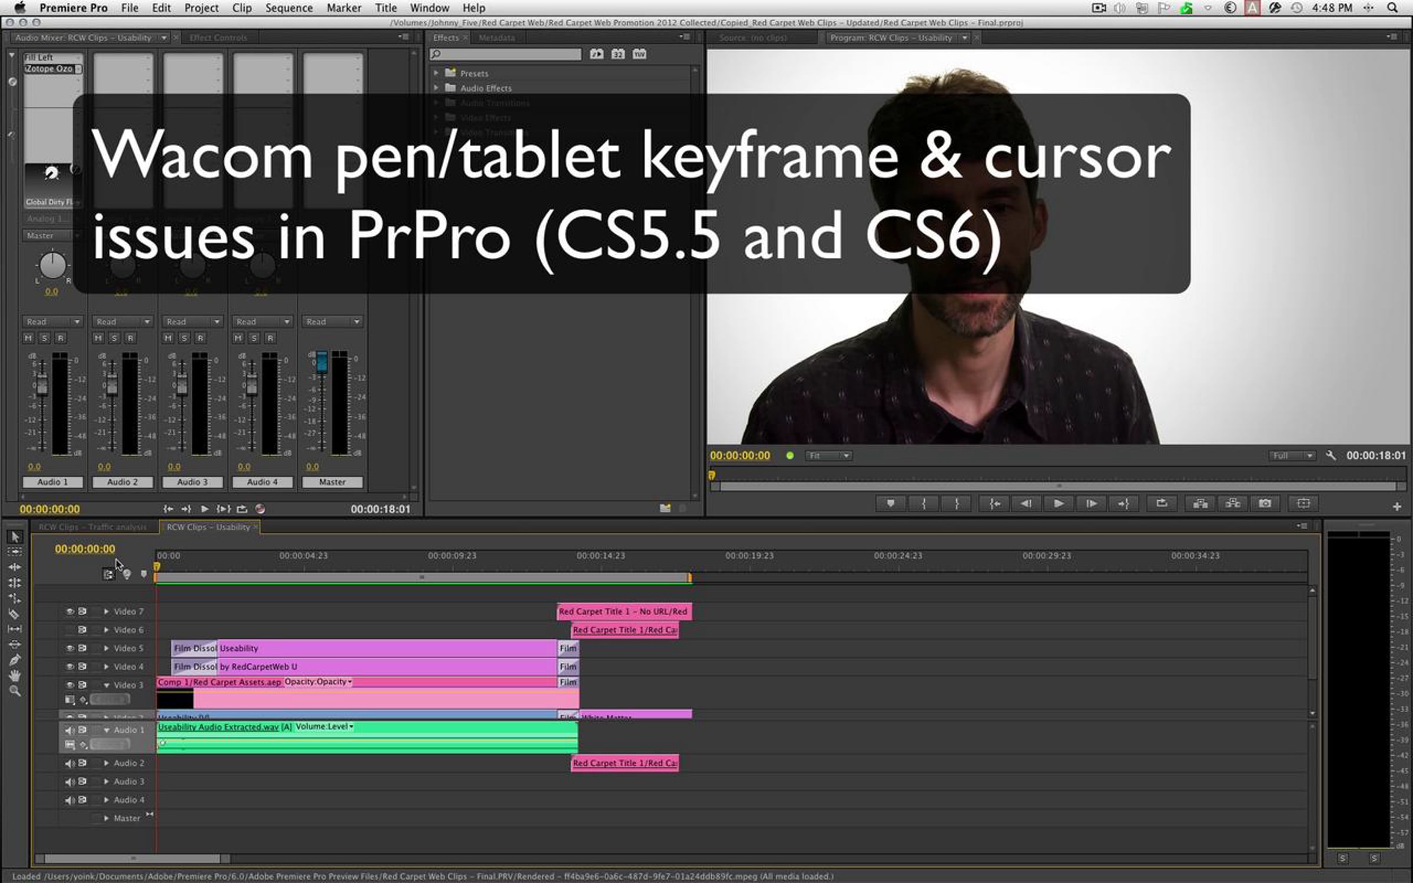Screen dimensions: 1413x883
Task: Click the Safe Margins button
Action: click(x=1303, y=504)
